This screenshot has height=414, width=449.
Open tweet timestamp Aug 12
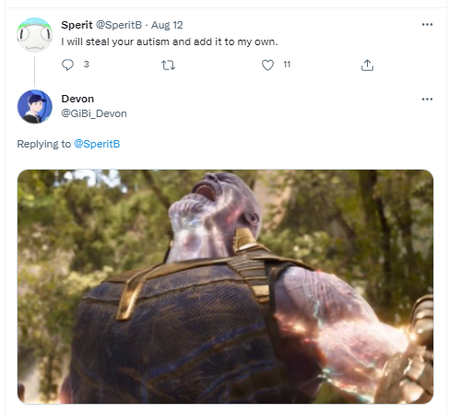(x=167, y=25)
